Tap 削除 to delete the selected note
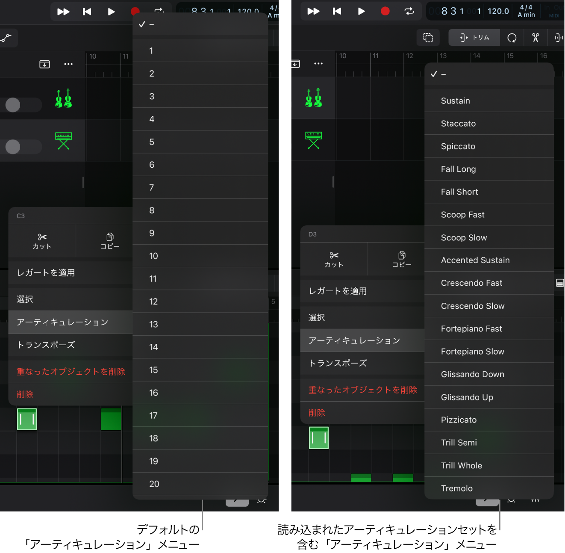Image resolution: width=565 pixels, height=553 pixels. [25, 394]
